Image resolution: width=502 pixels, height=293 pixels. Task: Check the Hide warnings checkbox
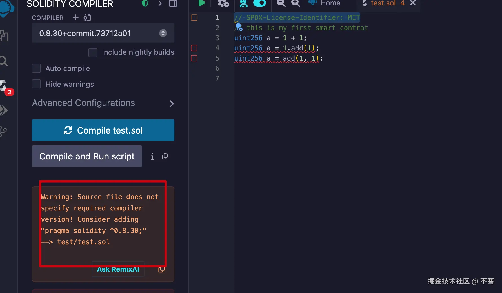click(36, 84)
